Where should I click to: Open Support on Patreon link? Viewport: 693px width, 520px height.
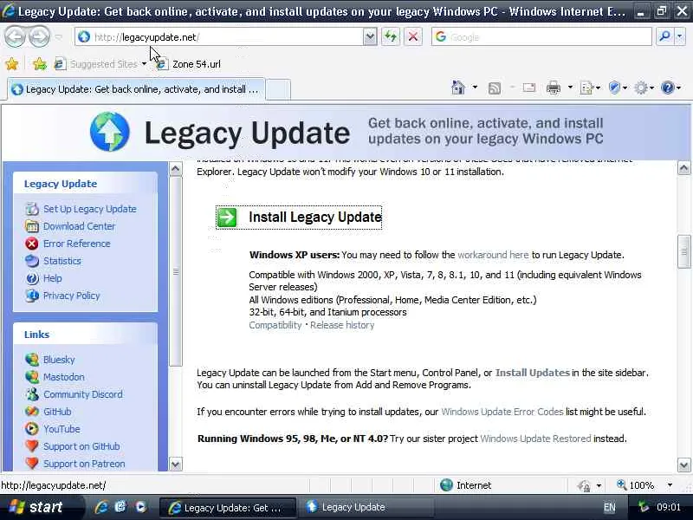point(84,464)
